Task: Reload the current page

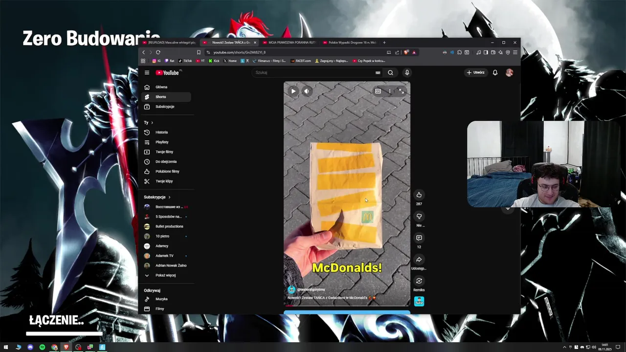Action: tap(158, 52)
